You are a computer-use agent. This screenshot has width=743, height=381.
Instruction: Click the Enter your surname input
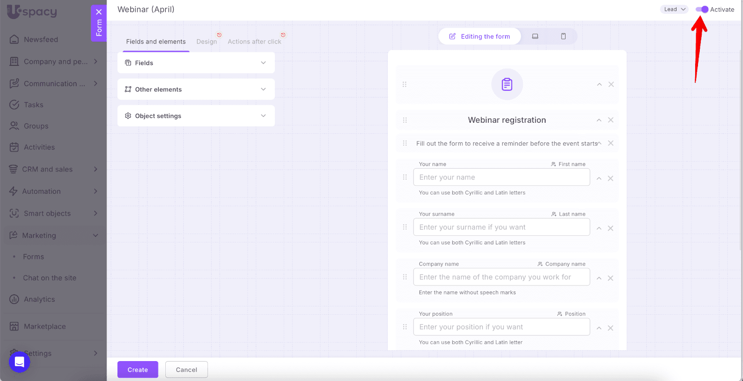coord(502,227)
